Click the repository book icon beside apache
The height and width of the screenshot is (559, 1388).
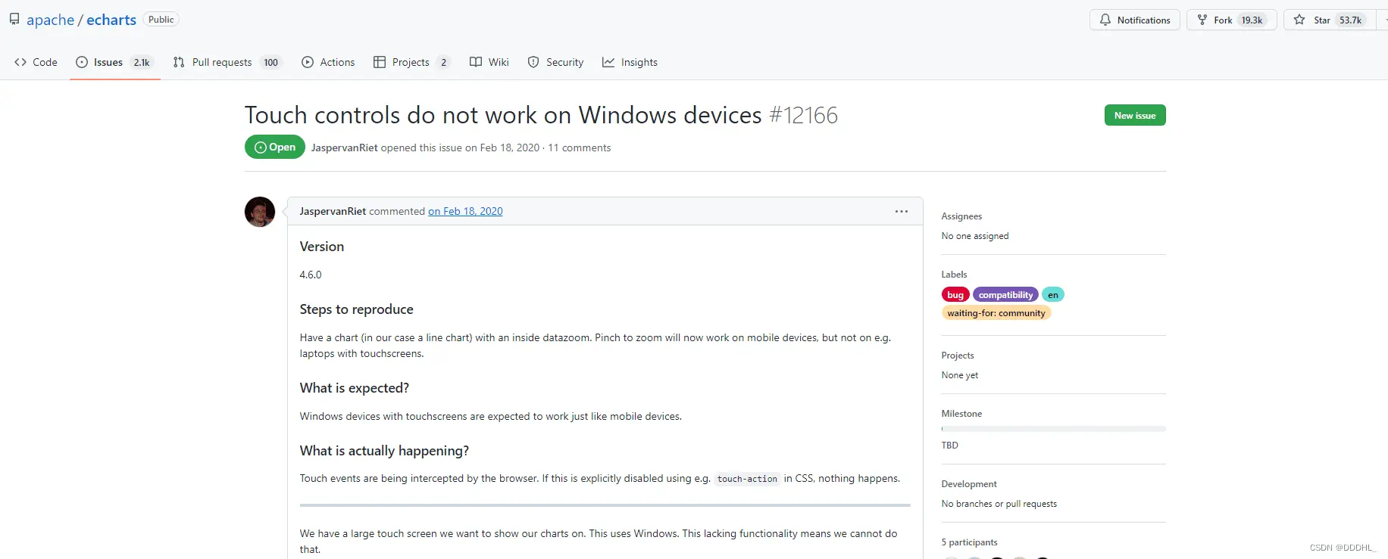coord(14,20)
